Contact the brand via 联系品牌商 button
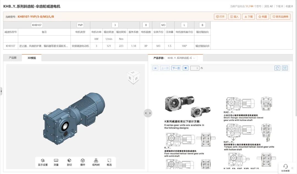This screenshot has height=174, width=297. point(280,17)
